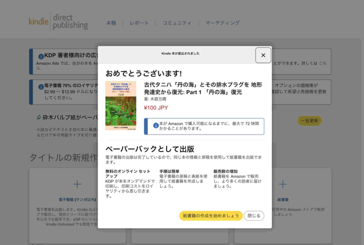The image size is (364, 245).
Task: Select the おめでとうございます! heading
Action: pos(144,73)
